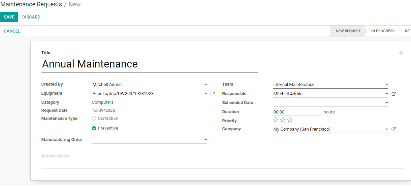Expand Equipment dropdown arrow
This screenshot has width=411, height=188.
pyautogui.click(x=206, y=94)
